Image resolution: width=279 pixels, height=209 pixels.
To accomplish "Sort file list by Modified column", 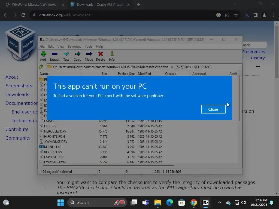I will (x=150, y=73).
